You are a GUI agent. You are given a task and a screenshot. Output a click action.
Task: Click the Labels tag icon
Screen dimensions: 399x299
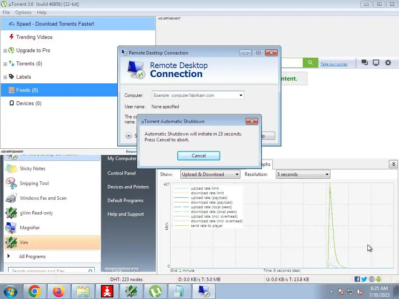coord(11,77)
